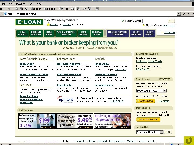
Task: Click the page icon in the address bar
Action: [x=6, y=14]
